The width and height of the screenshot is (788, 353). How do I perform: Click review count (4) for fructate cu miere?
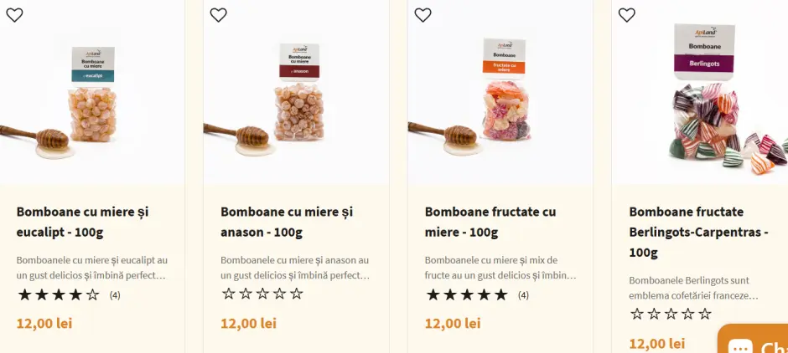(523, 295)
